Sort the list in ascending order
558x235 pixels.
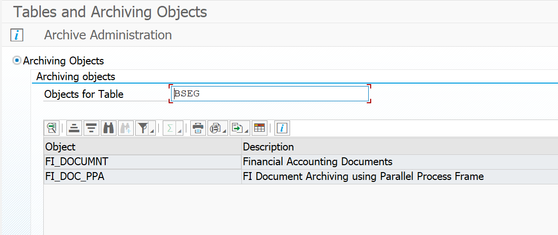coord(74,128)
